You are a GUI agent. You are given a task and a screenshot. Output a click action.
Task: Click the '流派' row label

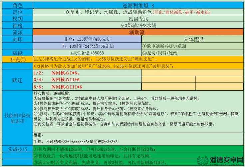(x=18, y=32)
